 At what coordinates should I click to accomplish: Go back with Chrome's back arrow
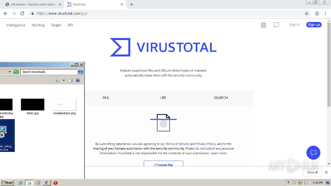6,13
